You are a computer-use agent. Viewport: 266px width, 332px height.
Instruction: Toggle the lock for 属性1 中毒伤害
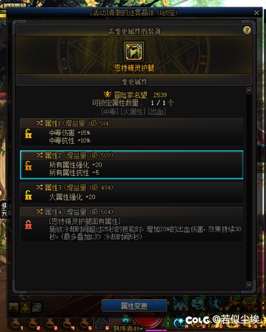(x=28, y=134)
